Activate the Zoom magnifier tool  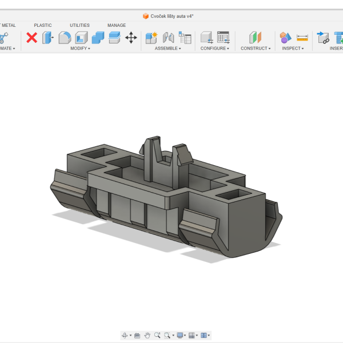(x=157, y=336)
